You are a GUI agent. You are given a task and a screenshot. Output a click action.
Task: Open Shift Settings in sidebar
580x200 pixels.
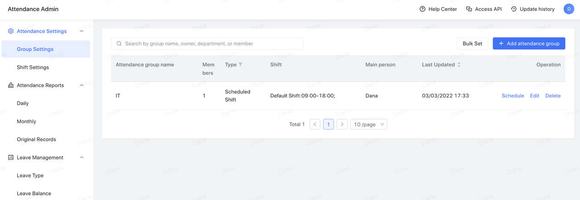pyautogui.click(x=33, y=67)
